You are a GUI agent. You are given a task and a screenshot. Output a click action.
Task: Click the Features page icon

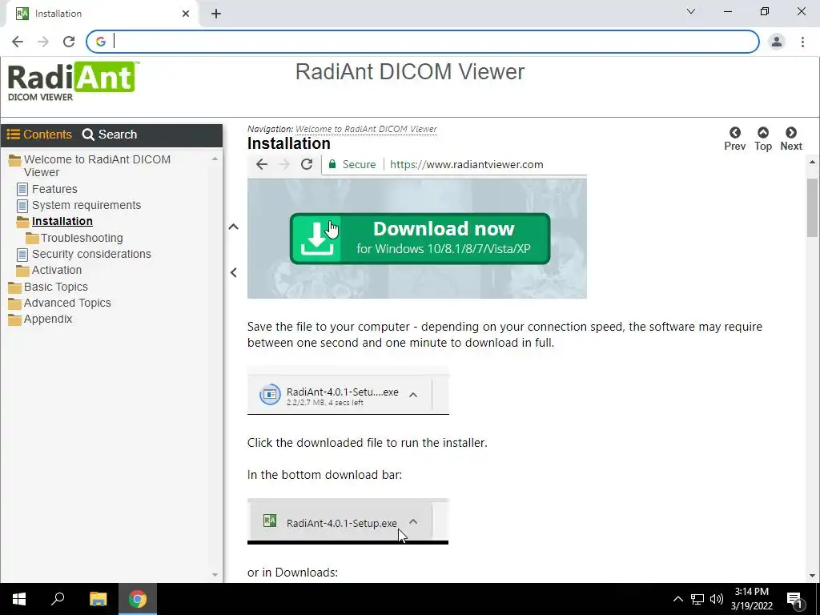(22, 189)
